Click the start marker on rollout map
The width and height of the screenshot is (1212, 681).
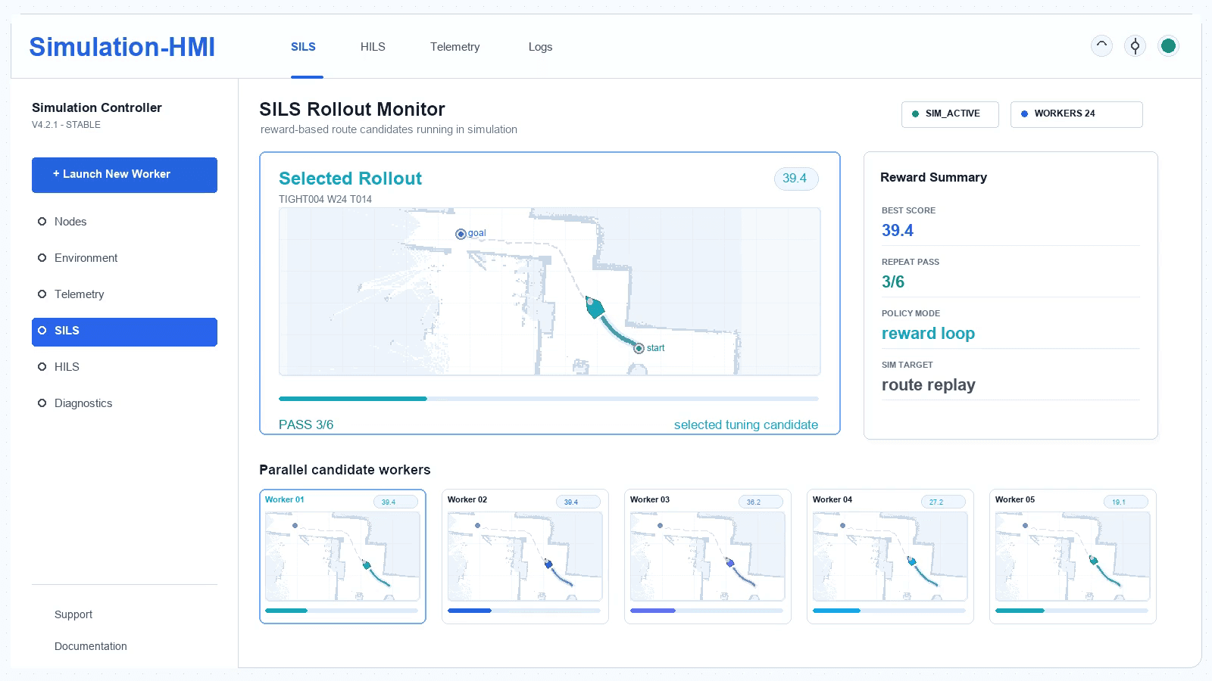click(x=639, y=348)
